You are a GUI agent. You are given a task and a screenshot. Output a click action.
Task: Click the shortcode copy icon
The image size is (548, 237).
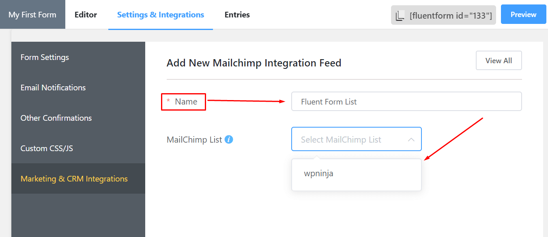coord(400,14)
